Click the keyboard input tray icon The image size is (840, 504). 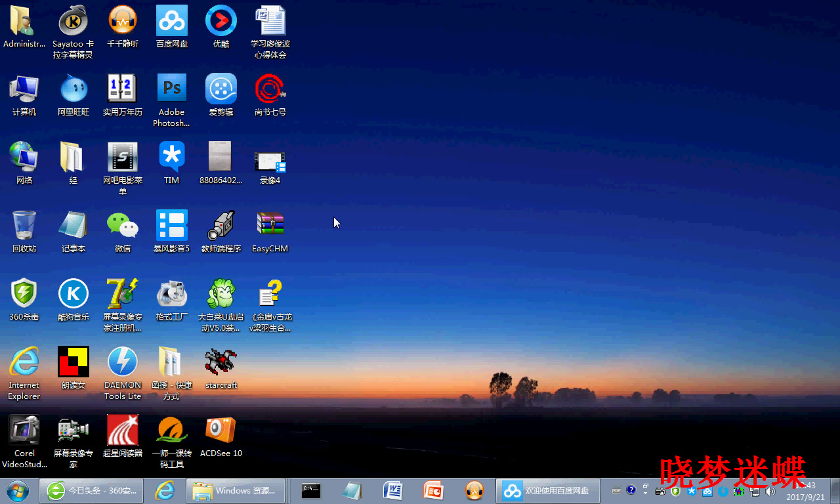tap(617, 491)
